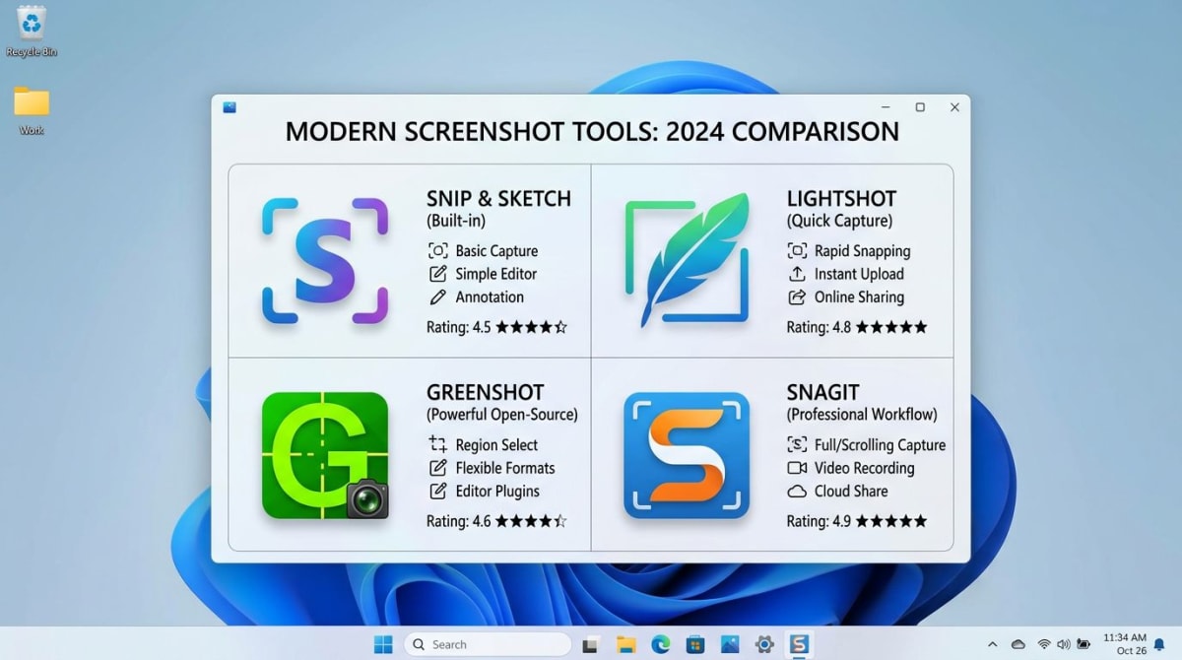Click the Full/Scrolling Capture icon

[797, 445]
